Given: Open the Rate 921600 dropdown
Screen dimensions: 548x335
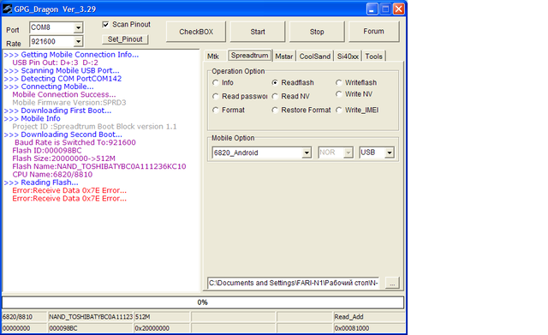Looking at the screenshot, I should pyautogui.click(x=78, y=42).
